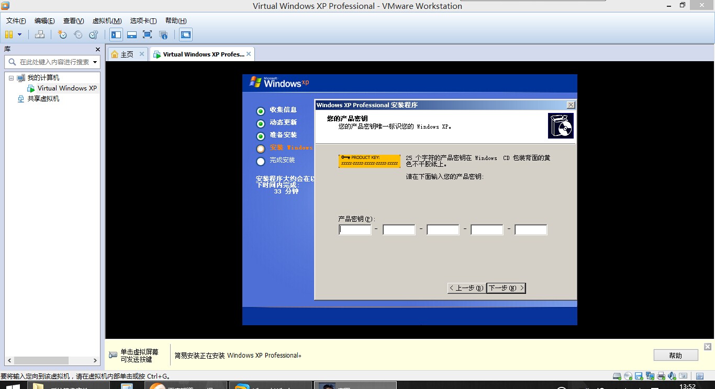Open the library search filter dropdown arrow
The height and width of the screenshot is (389, 715).
(95, 62)
